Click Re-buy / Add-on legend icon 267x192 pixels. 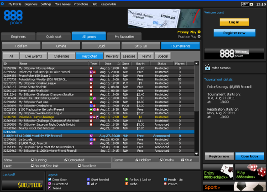tap(127, 179)
